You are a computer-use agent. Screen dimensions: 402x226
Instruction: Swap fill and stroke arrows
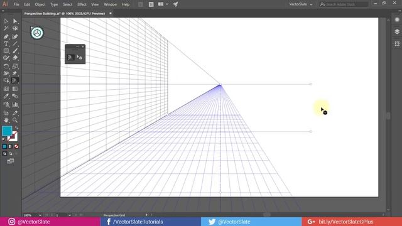coord(16,127)
